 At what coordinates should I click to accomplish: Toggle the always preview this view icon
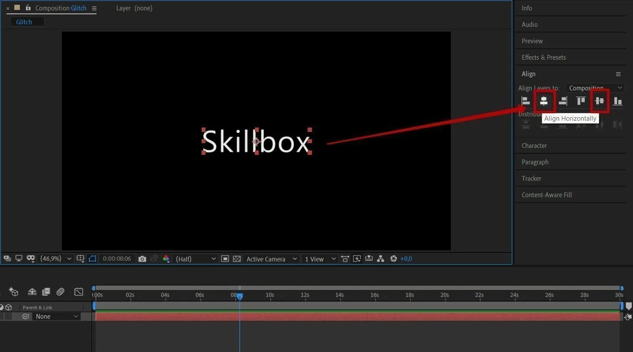pos(7,259)
